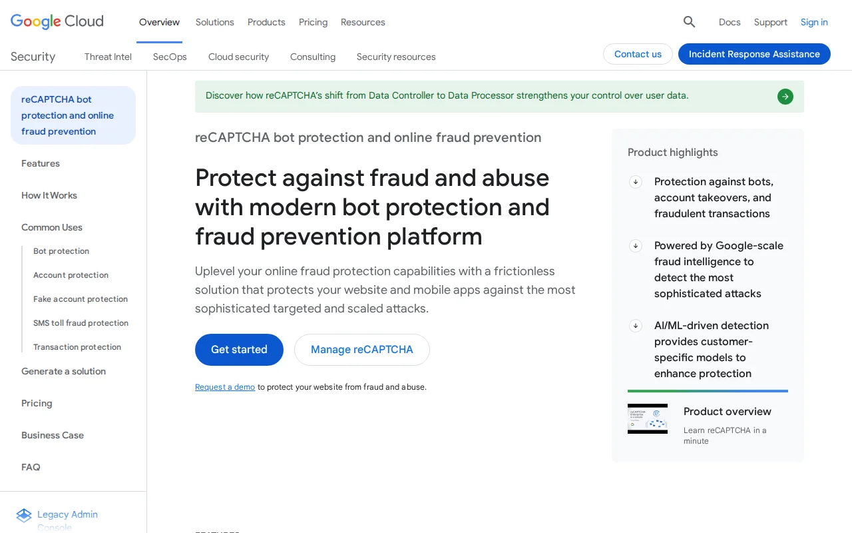Follow the Request a demo link
This screenshot has height=533, width=852.
[224, 386]
